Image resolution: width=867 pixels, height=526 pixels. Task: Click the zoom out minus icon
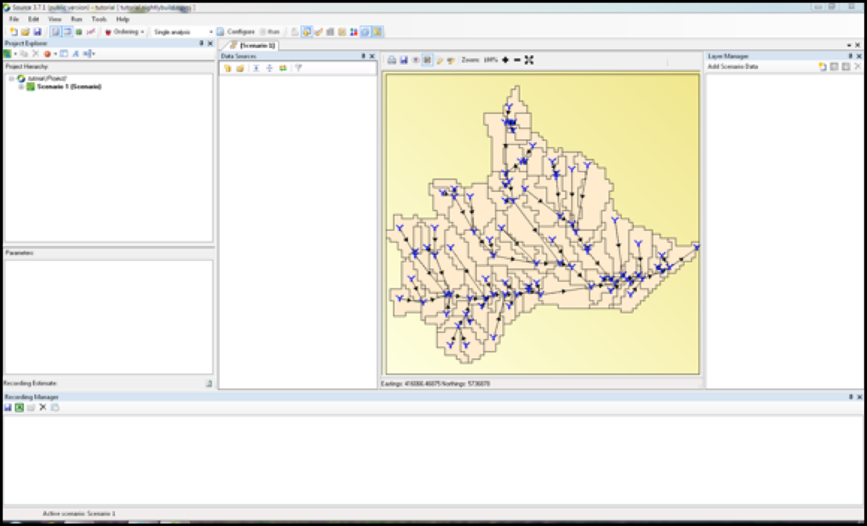pyautogui.click(x=517, y=60)
